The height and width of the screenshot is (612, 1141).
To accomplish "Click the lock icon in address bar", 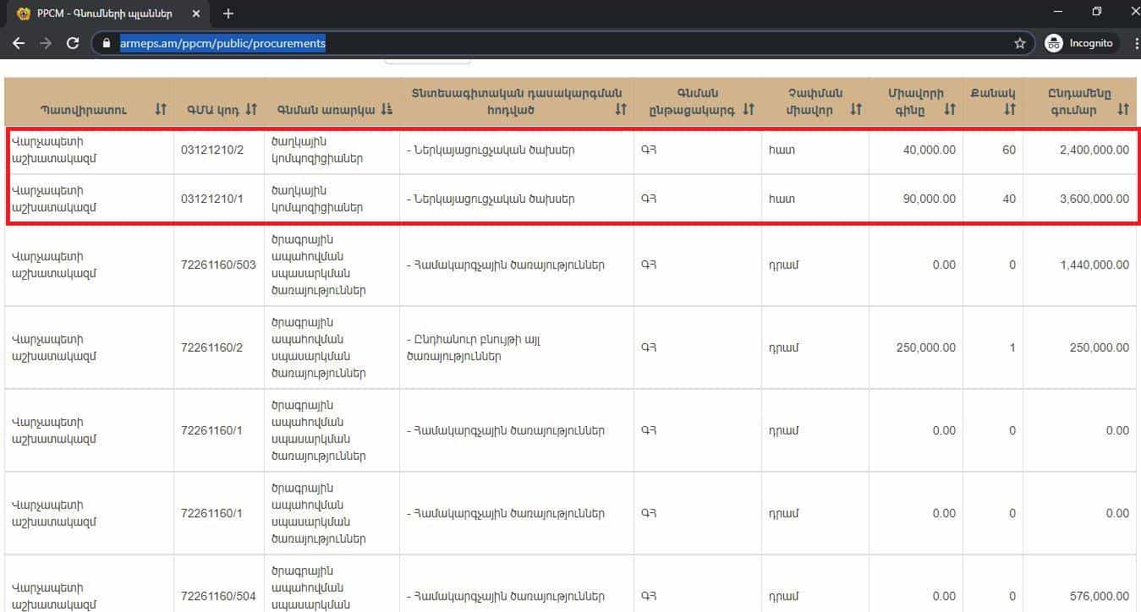I will tap(107, 43).
